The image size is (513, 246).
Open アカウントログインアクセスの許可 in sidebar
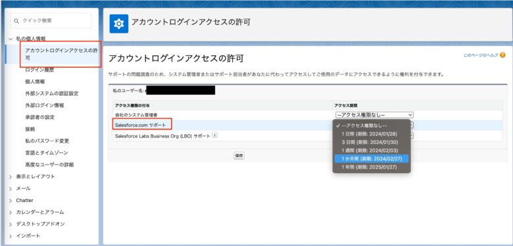pos(61,55)
